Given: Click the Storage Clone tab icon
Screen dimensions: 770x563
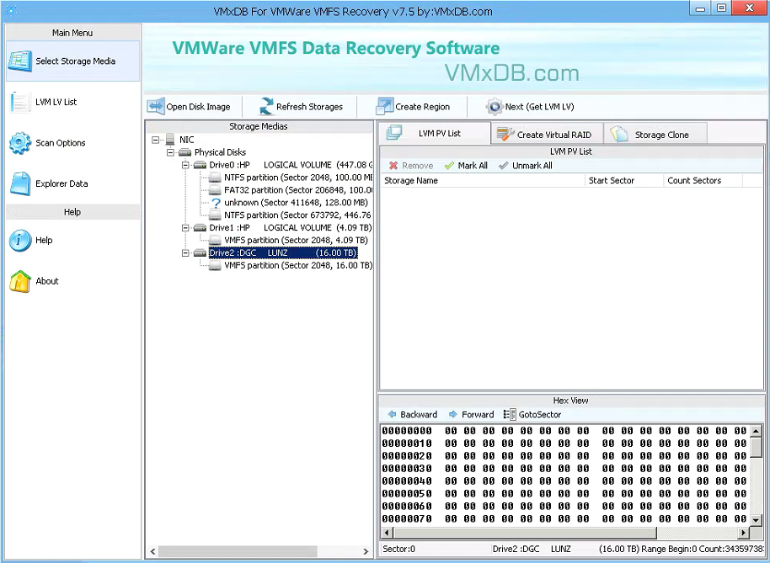Looking at the screenshot, I should pyautogui.click(x=619, y=134).
